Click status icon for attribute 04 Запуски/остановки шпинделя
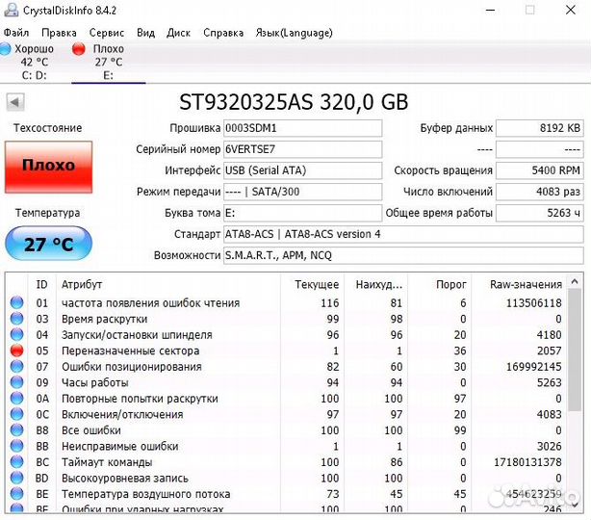 pyautogui.click(x=16, y=334)
